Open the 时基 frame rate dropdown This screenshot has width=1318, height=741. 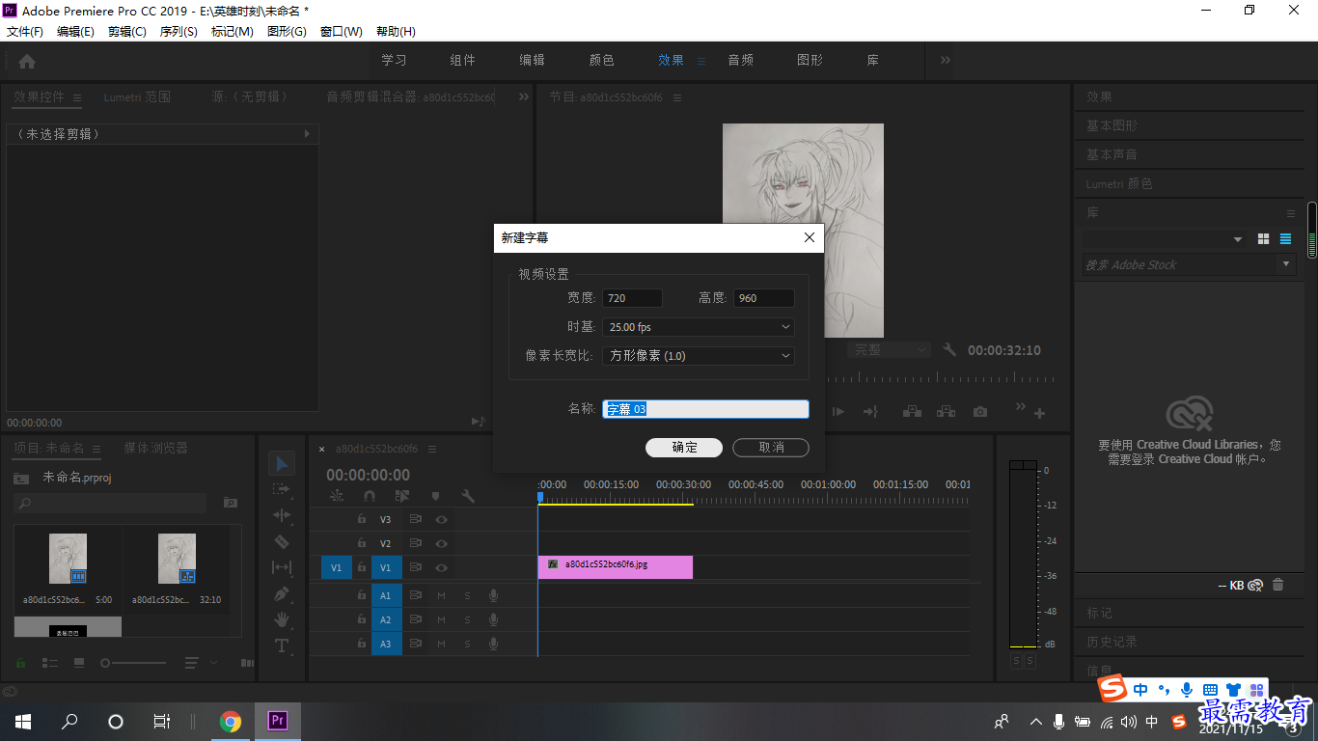(699, 327)
